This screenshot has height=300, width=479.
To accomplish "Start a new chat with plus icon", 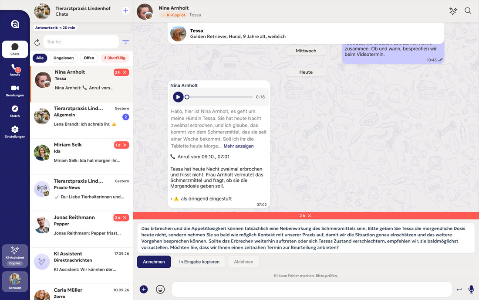I will click(125, 11).
